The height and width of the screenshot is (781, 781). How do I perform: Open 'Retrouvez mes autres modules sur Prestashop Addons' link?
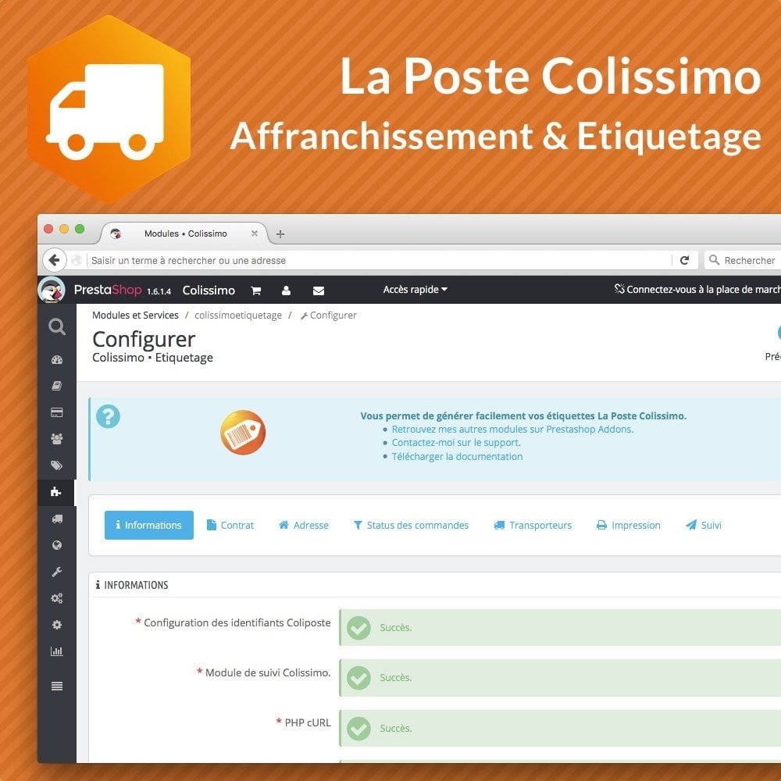512,430
